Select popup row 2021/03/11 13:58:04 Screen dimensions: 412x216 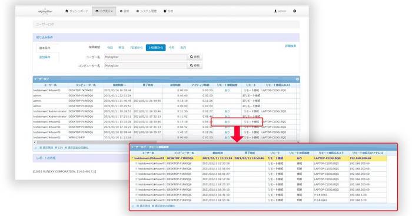[258, 169]
